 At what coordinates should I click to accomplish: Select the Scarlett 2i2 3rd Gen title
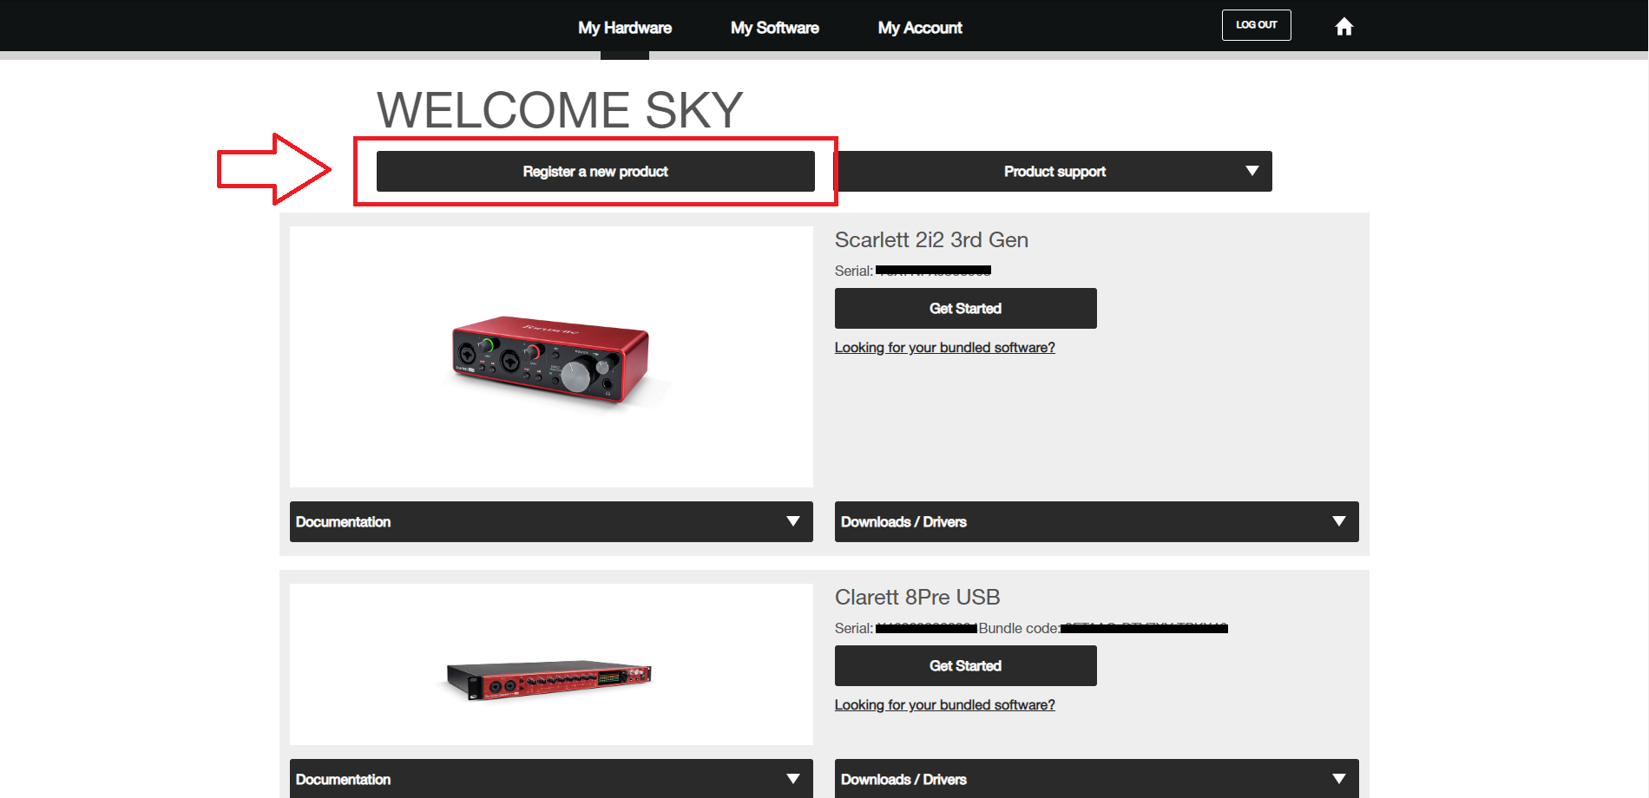click(x=931, y=240)
